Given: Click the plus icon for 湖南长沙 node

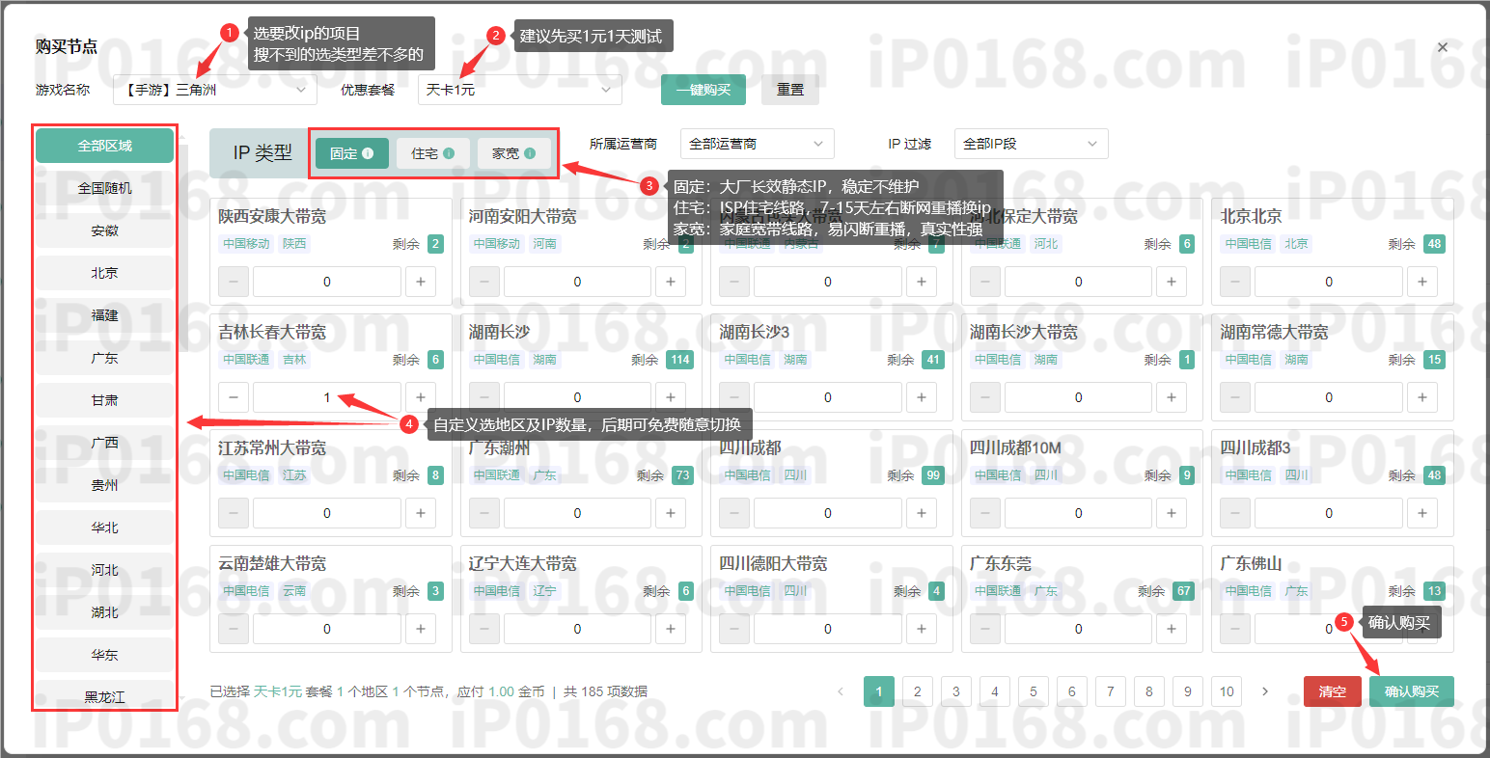Looking at the screenshot, I should 670,396.
